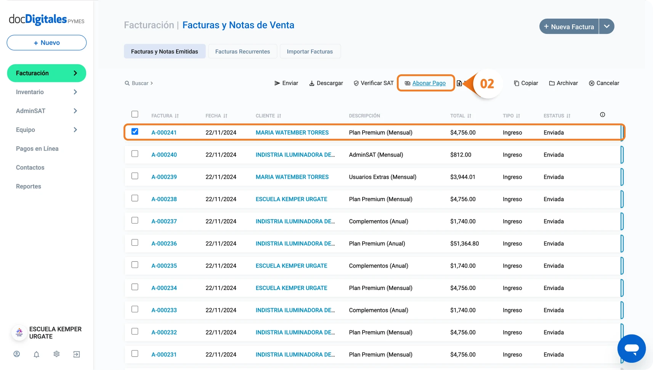Click the Abonar Pago link
Viewport: 653px width, 370px height.
click(x=429, y=83)
